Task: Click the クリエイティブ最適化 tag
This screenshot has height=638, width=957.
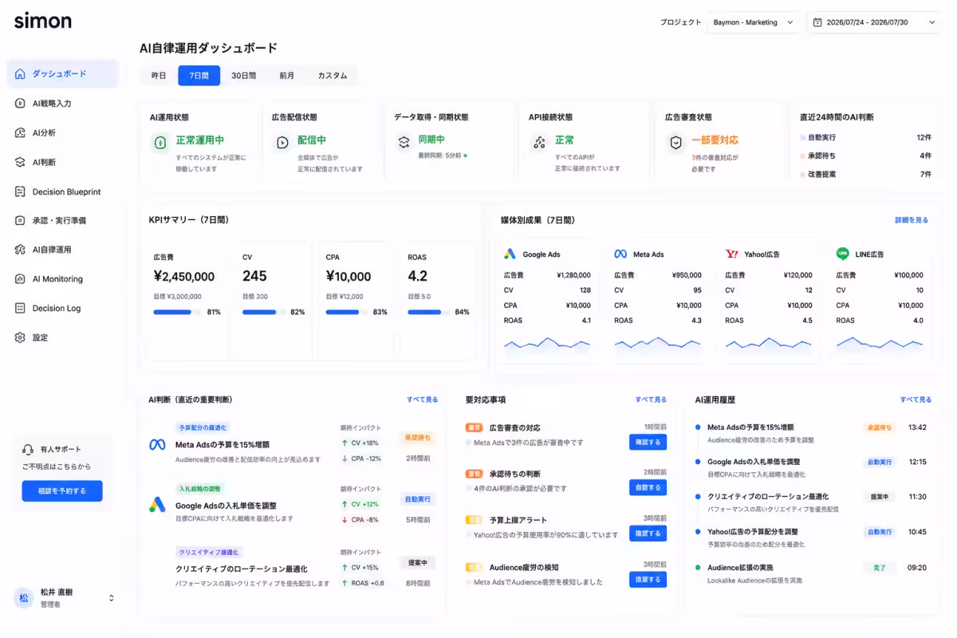Action: pyautogui.click(x=207, y=552)
